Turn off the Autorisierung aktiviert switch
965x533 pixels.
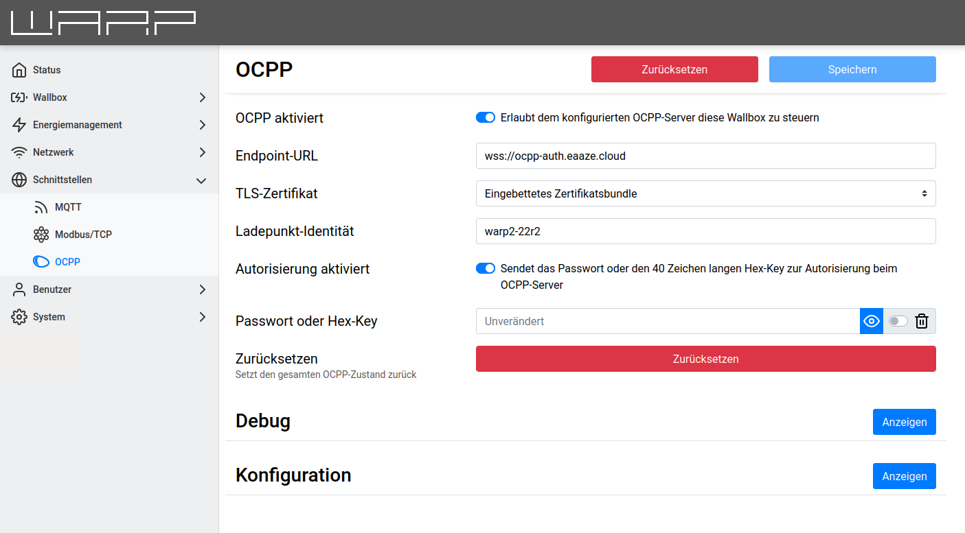click(486, 268)
